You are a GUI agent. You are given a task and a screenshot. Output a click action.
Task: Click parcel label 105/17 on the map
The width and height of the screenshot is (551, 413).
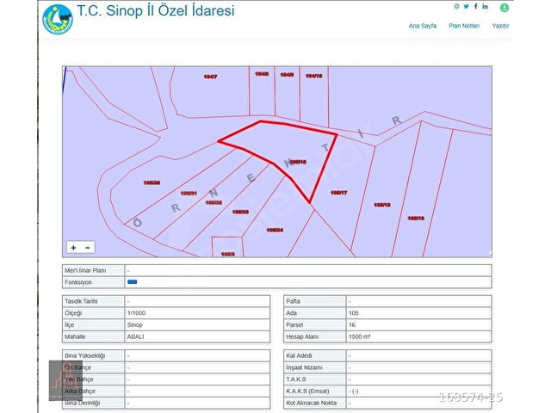338,193
